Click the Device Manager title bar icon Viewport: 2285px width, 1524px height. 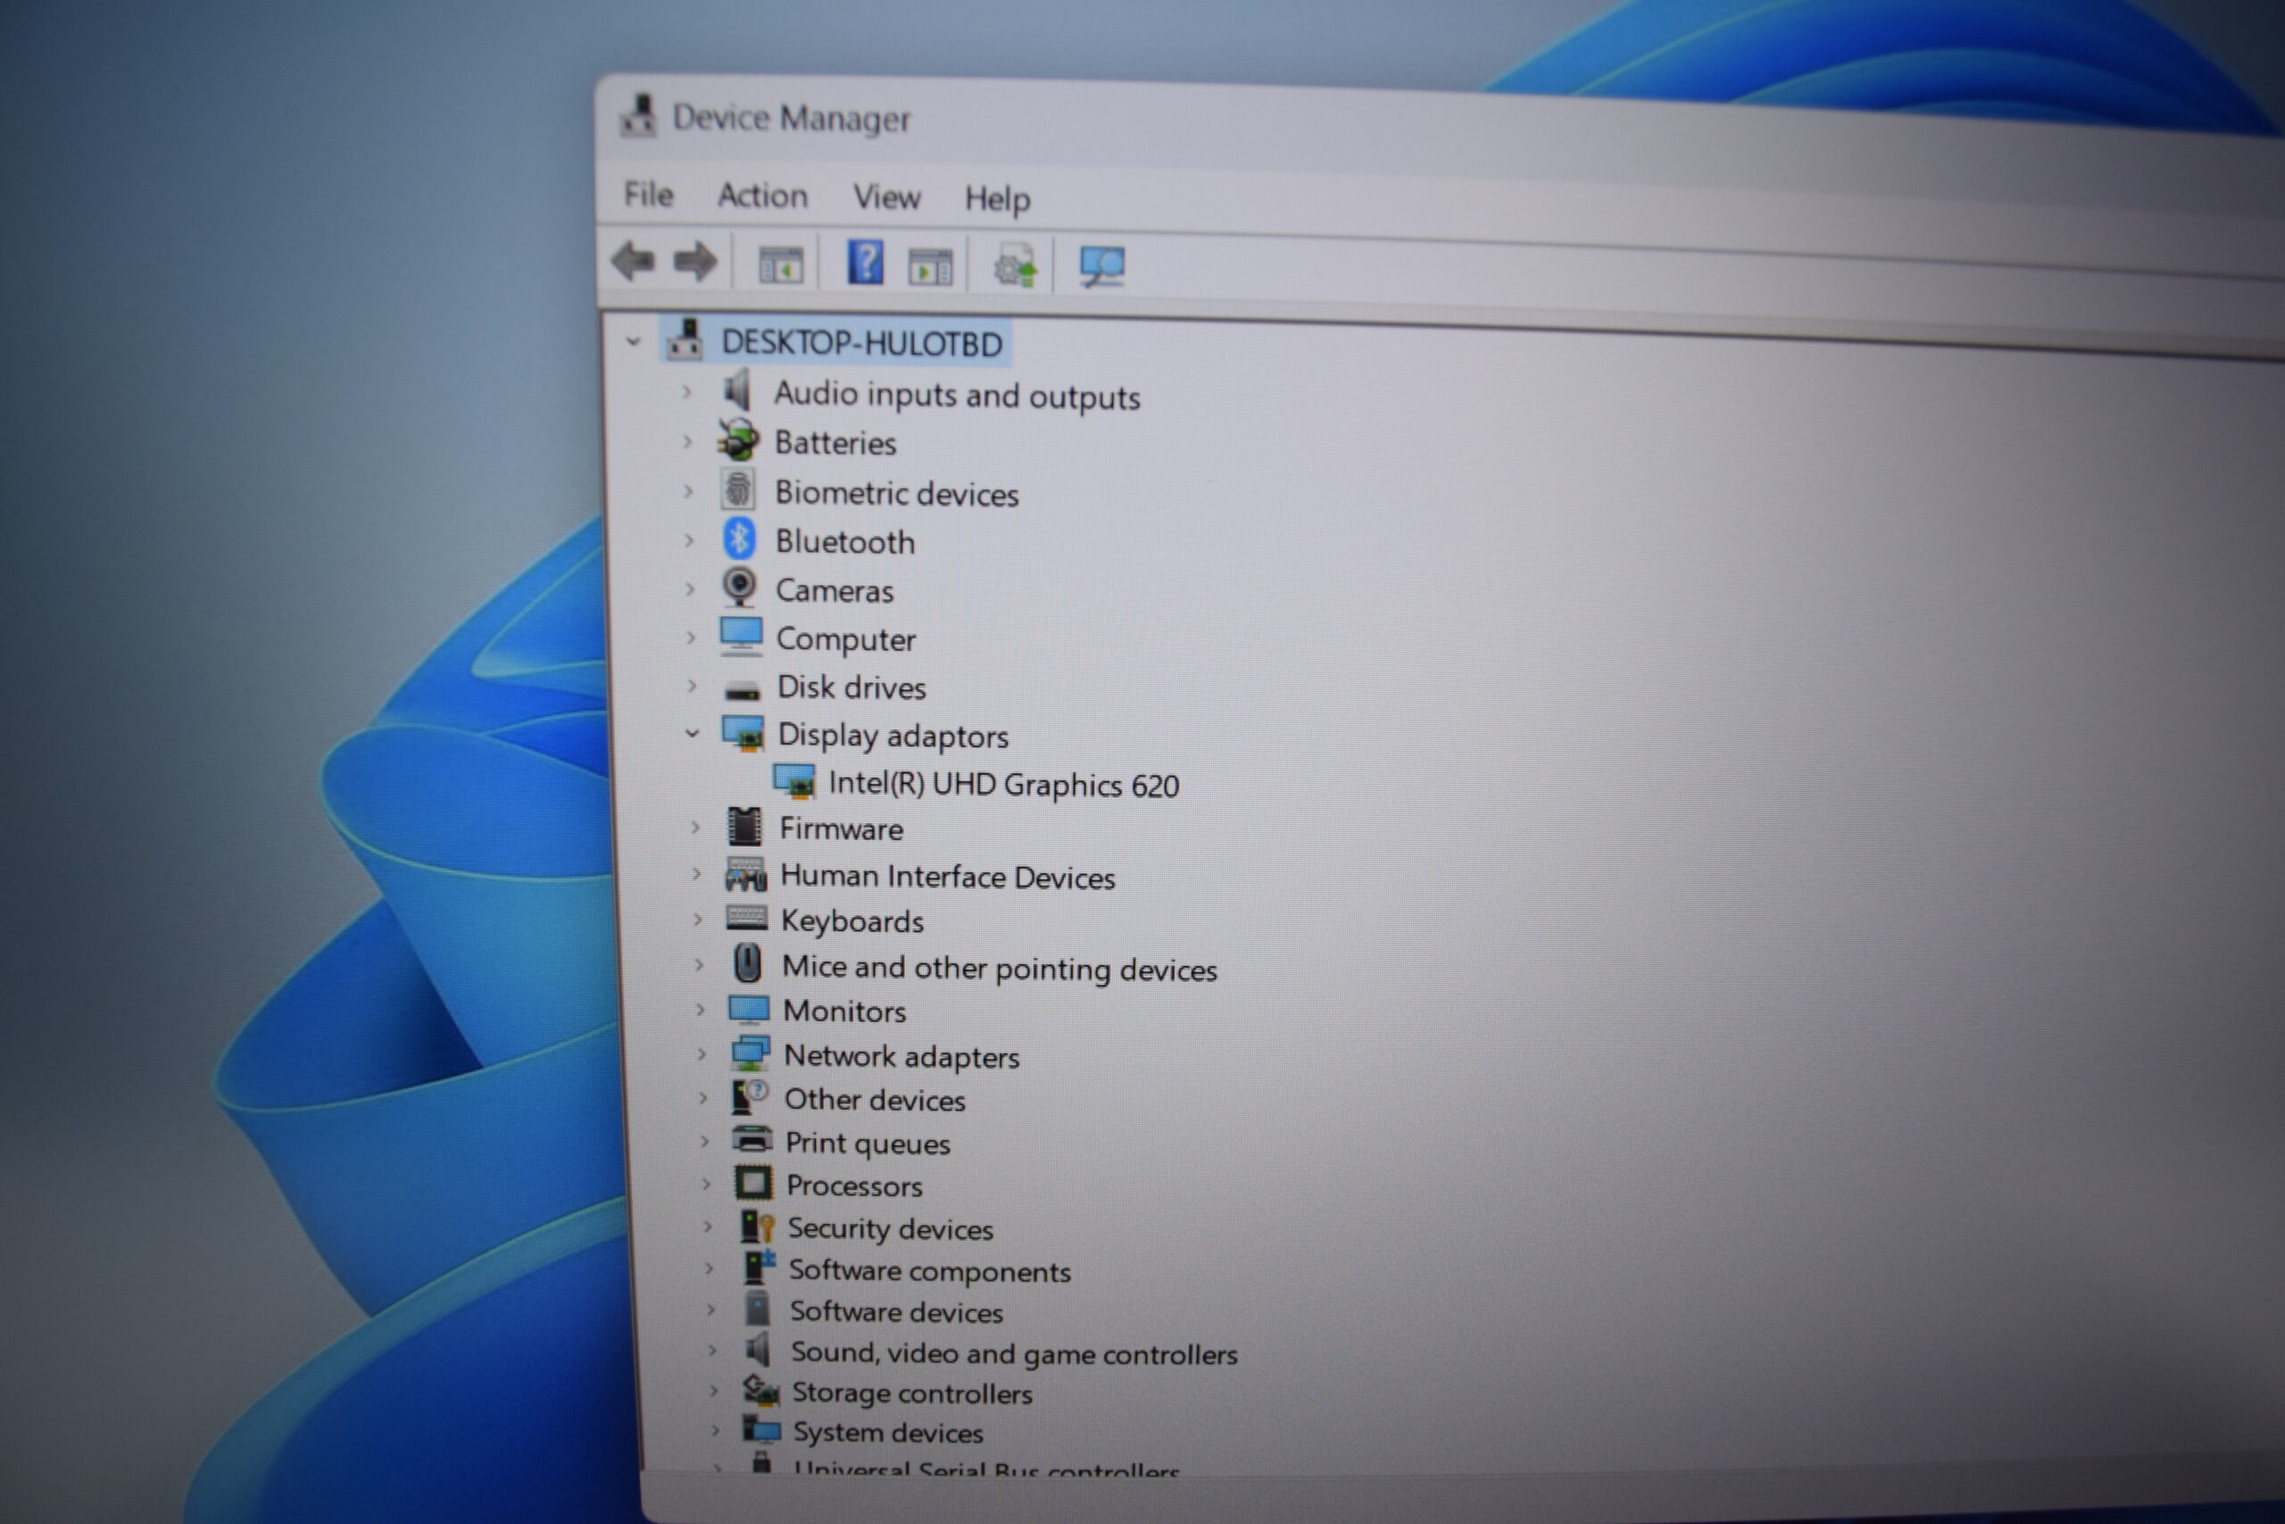coord(638,116)
